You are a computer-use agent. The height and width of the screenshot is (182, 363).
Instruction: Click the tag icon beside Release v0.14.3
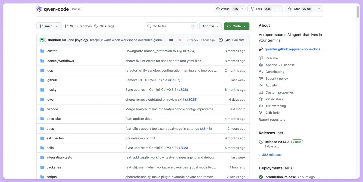[x=261, y=142]
